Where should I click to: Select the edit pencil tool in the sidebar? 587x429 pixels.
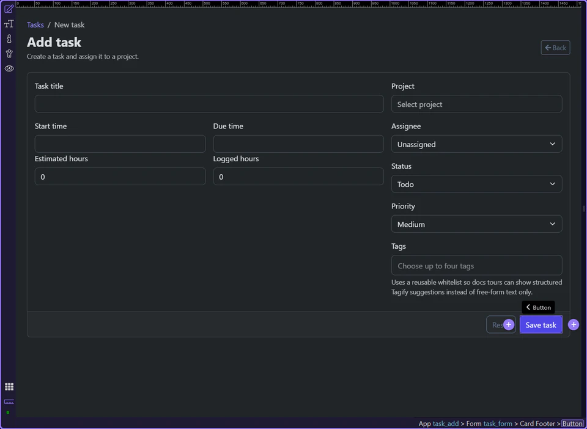coord(9,10)
